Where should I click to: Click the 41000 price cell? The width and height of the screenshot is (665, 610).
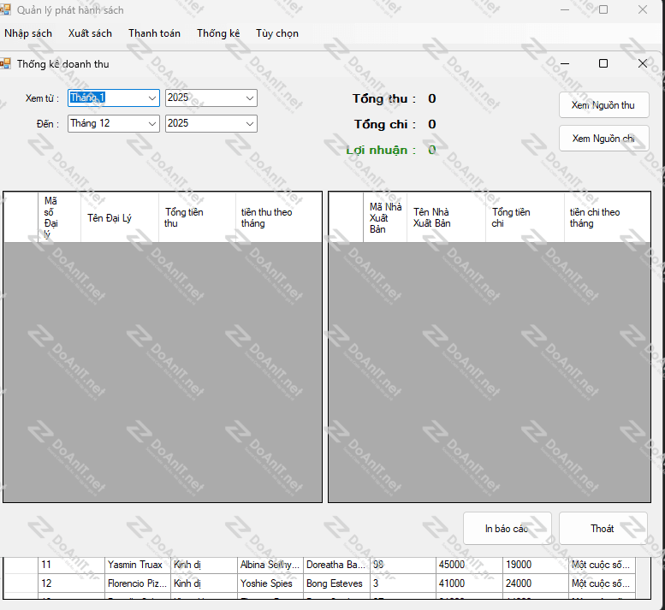click(x=469, y=583)
